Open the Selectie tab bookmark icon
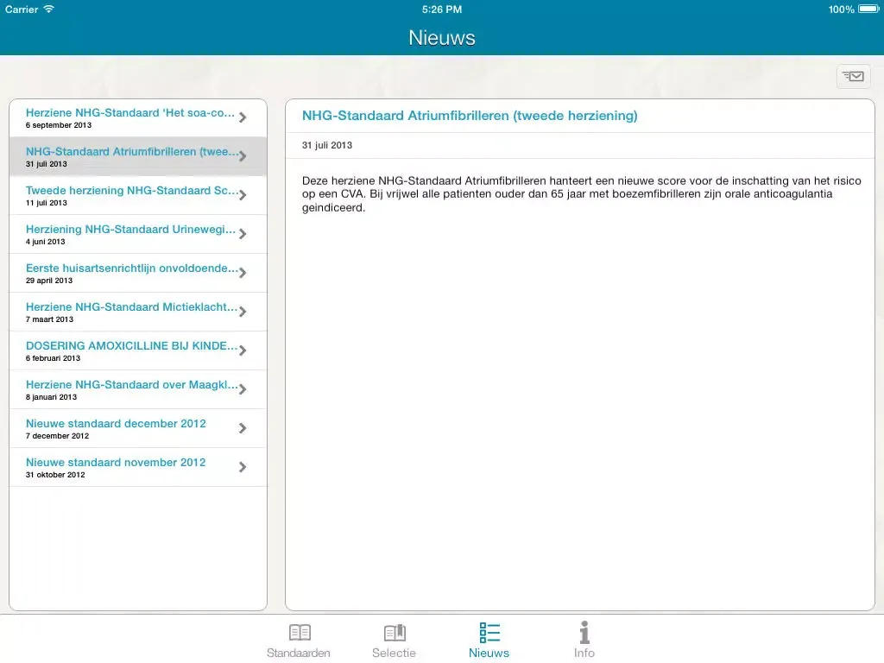 [x=394, y=633]
